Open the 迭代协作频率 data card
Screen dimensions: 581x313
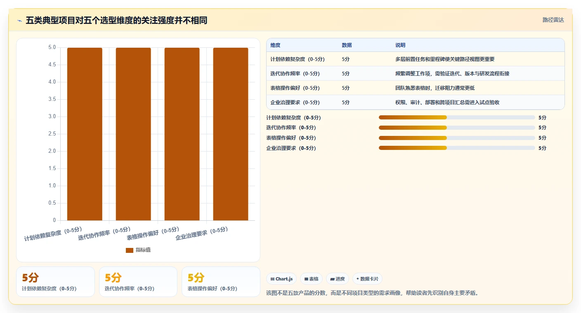point(138,282)
